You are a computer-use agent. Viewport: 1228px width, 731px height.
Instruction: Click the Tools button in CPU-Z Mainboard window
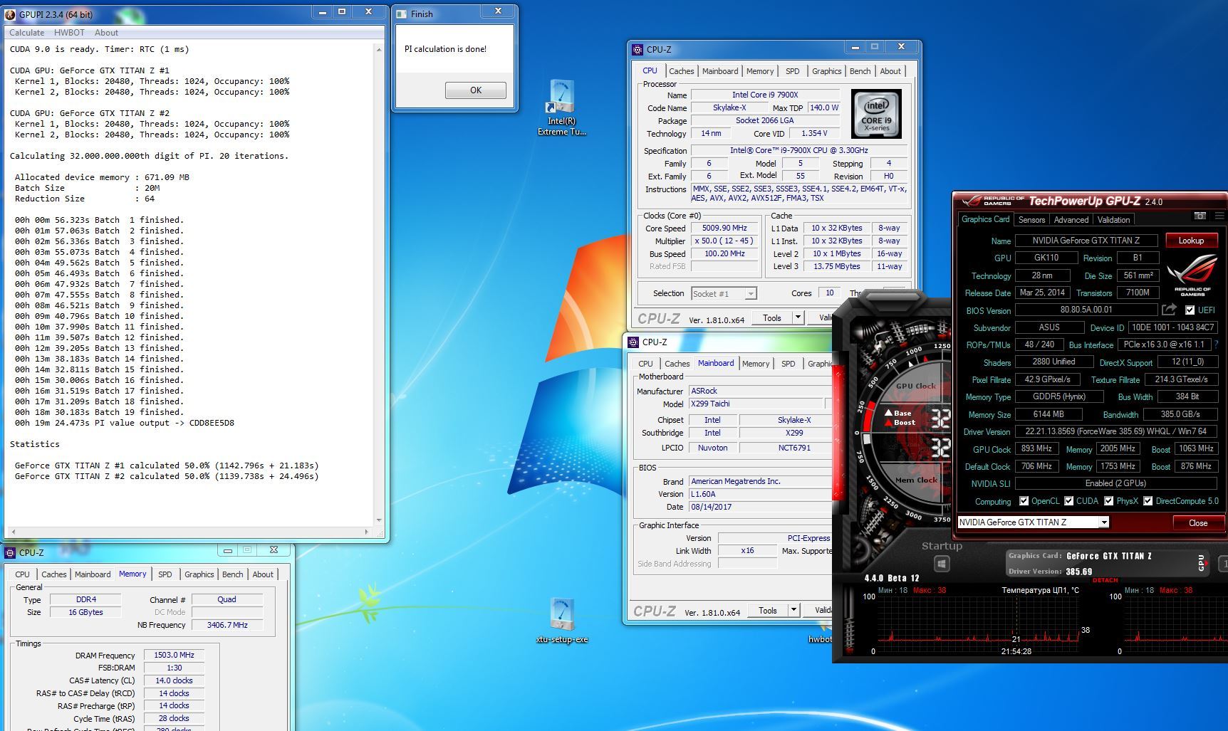768,610
